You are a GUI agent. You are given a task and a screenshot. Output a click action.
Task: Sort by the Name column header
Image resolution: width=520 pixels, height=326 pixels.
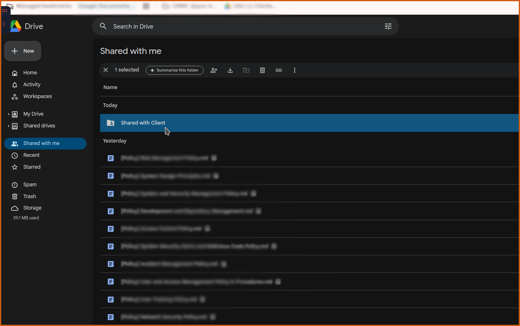pos(110,87)
